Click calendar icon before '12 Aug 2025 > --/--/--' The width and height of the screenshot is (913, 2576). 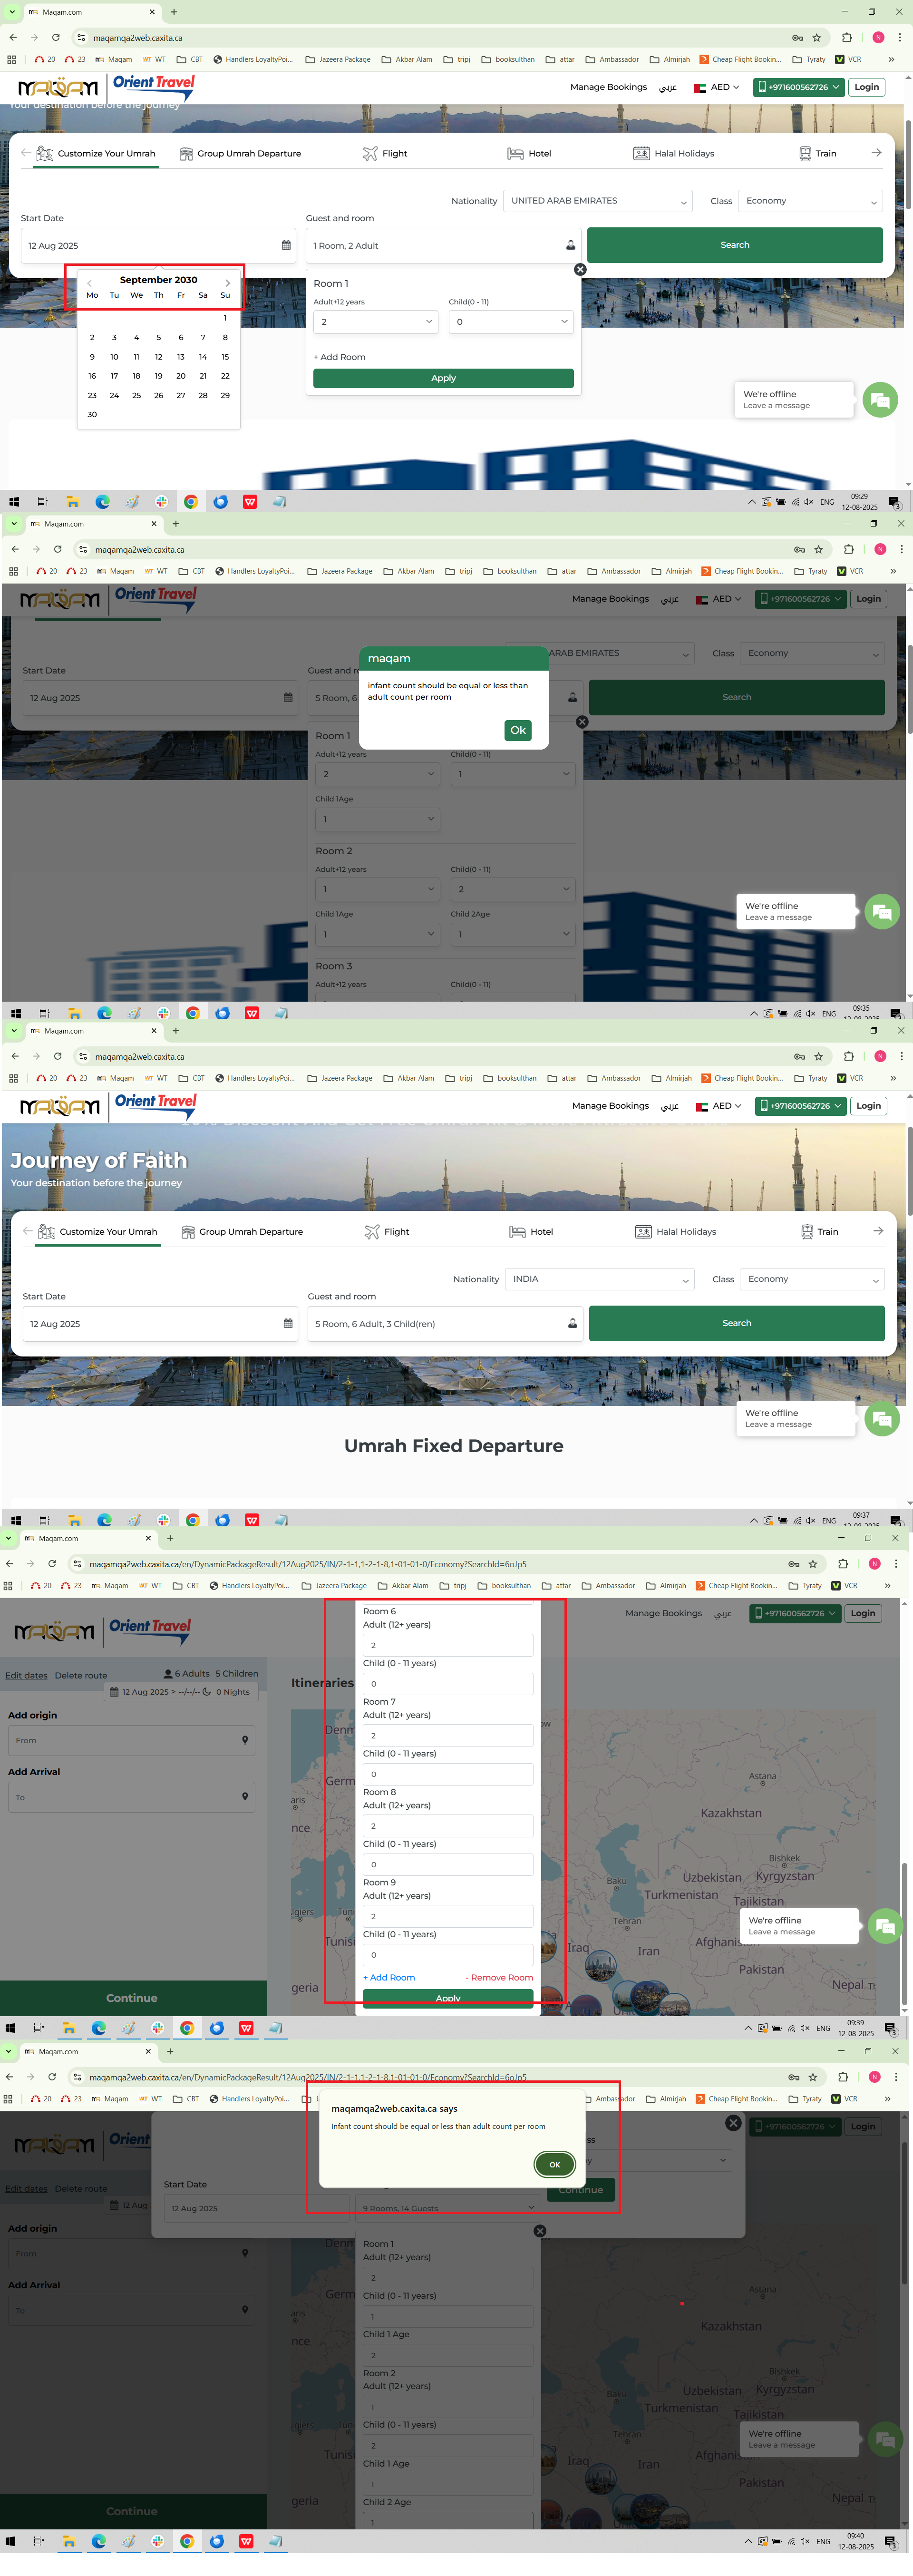pyautogui.click(x=115, y=1692)
